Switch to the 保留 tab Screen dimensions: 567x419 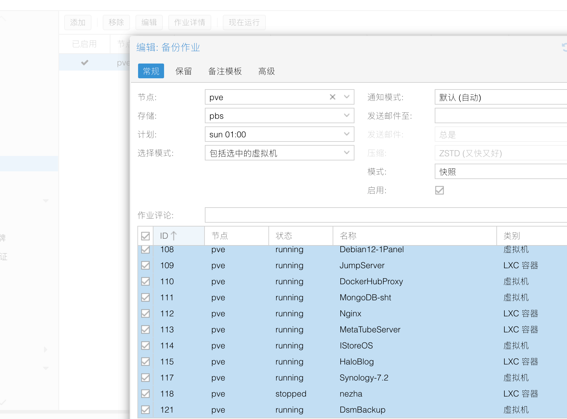[184, 71]
